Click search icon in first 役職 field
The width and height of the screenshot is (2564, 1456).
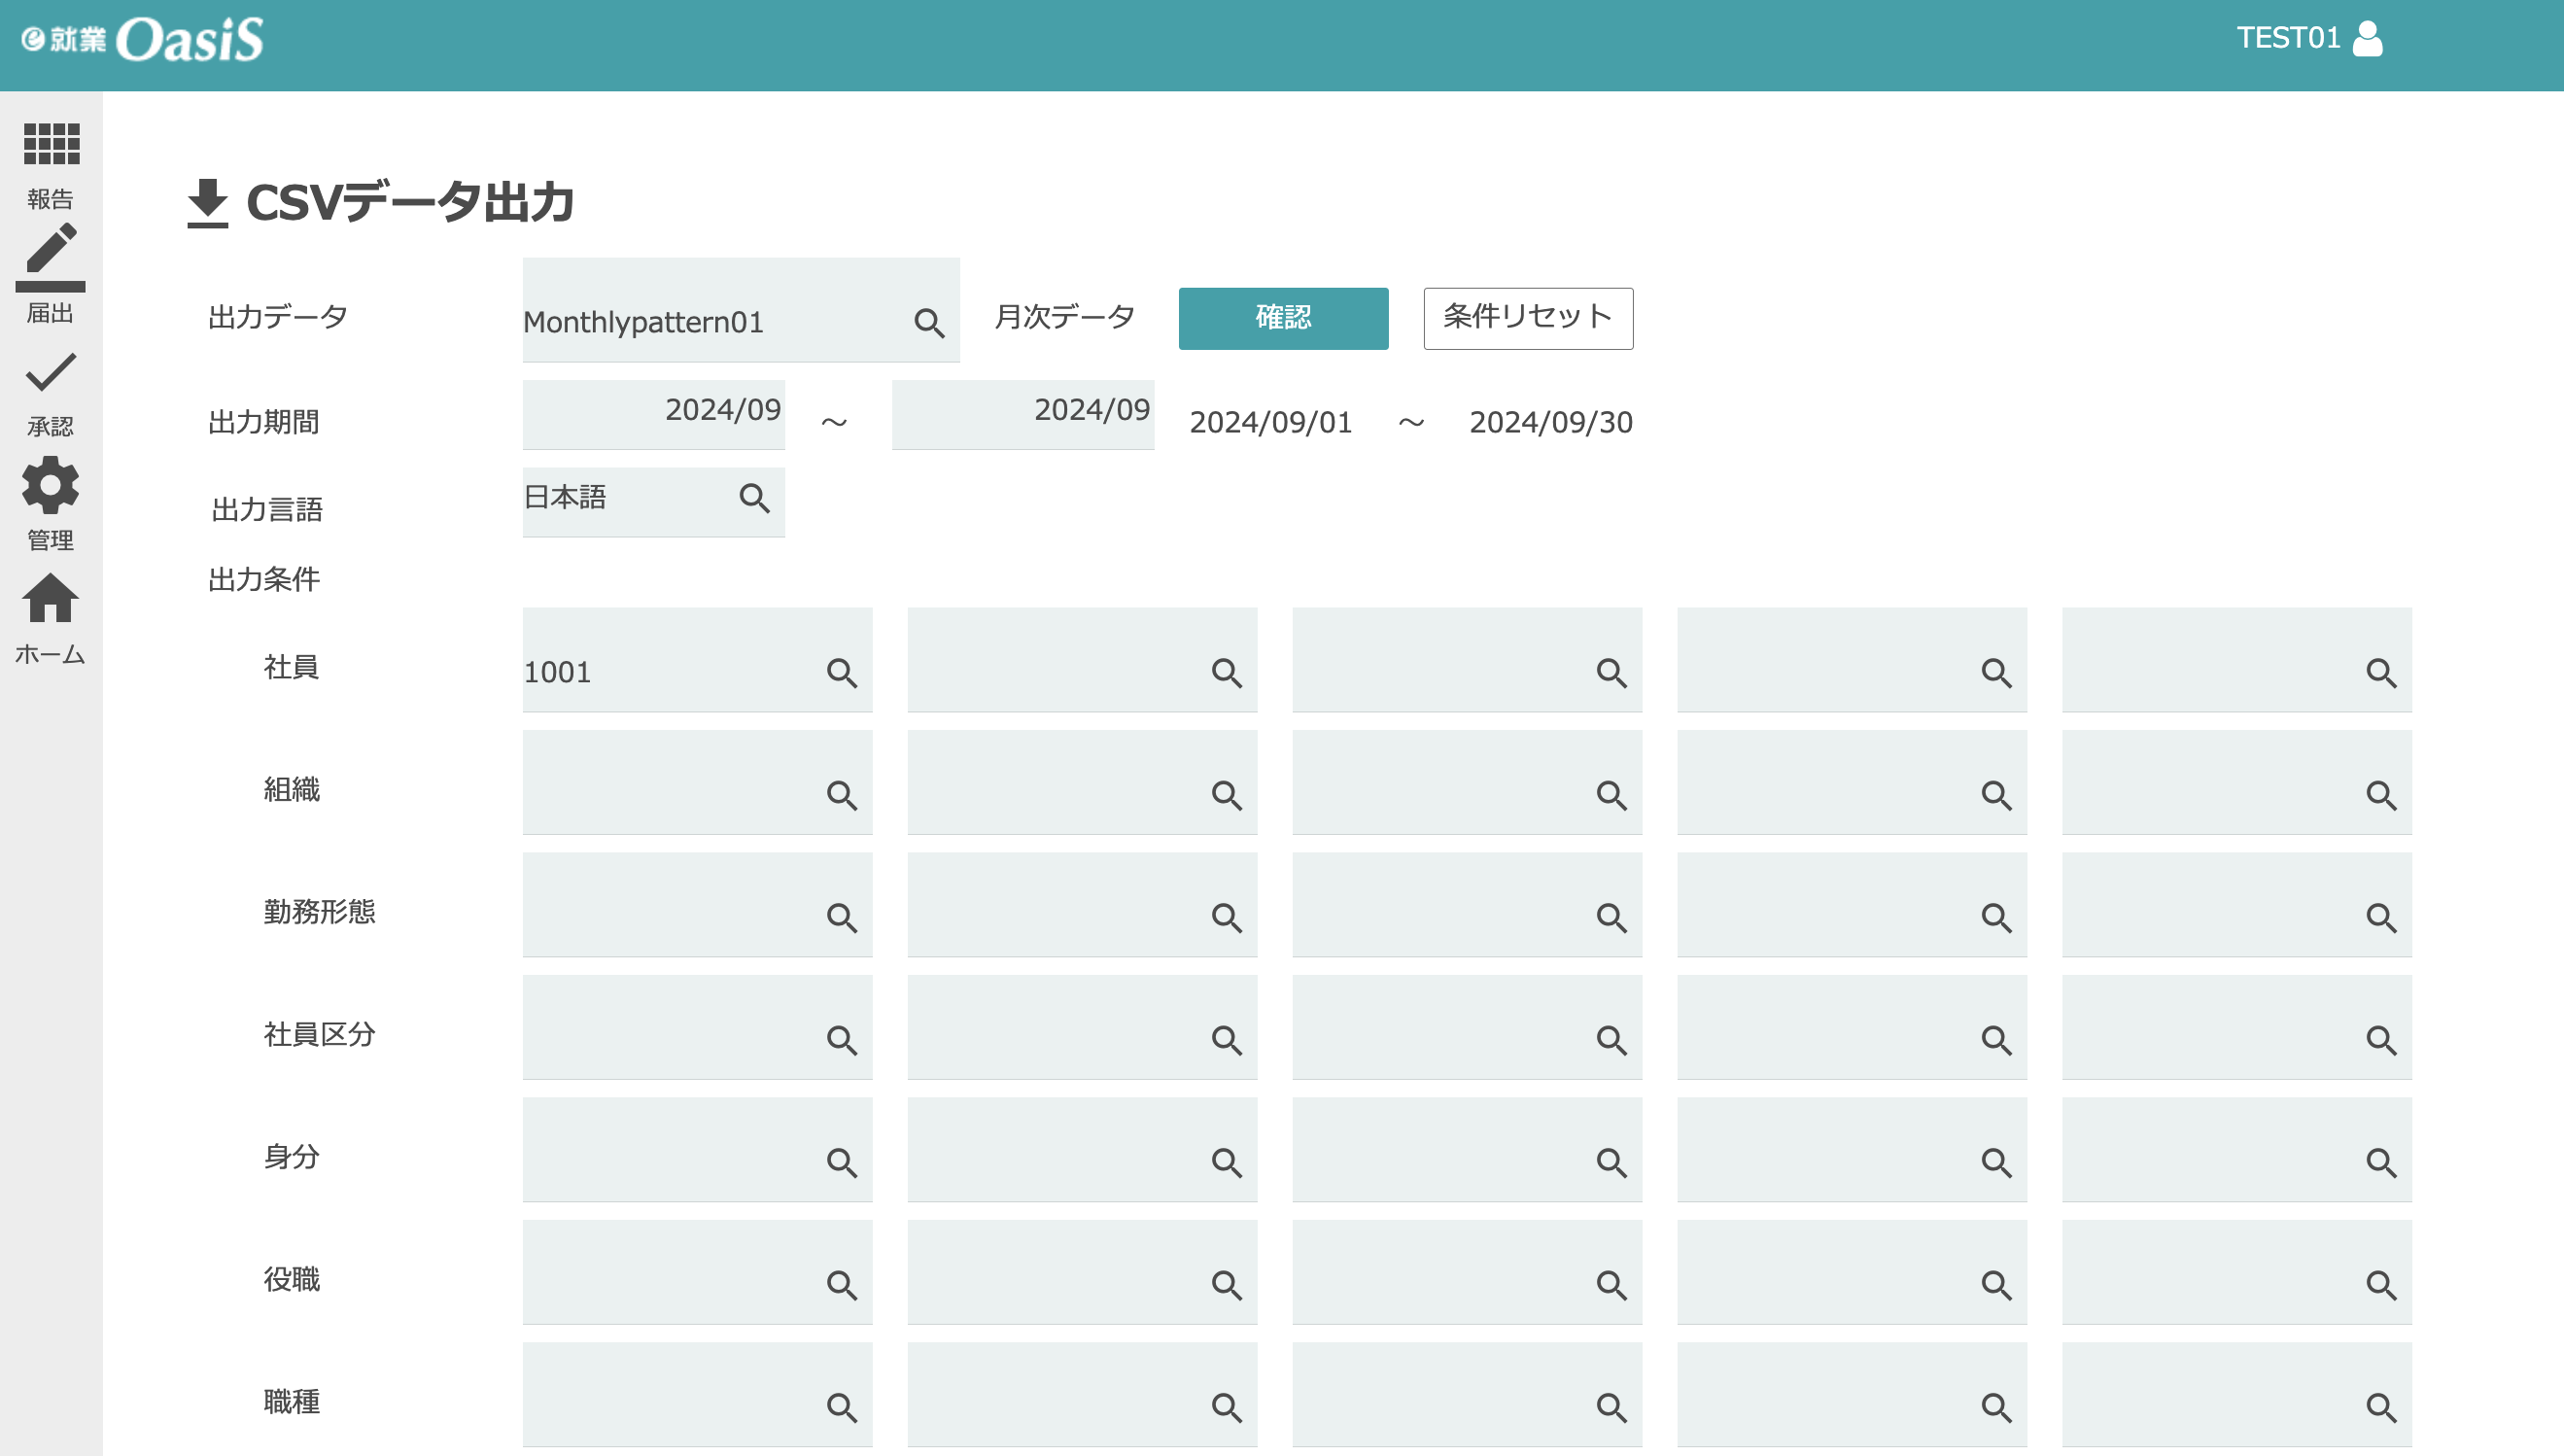(842, 1285)
